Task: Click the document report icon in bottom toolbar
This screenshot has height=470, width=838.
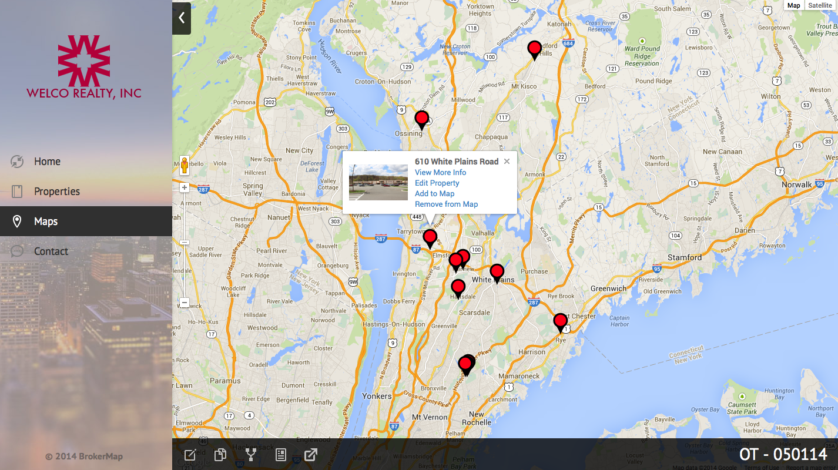Action: 281,455
